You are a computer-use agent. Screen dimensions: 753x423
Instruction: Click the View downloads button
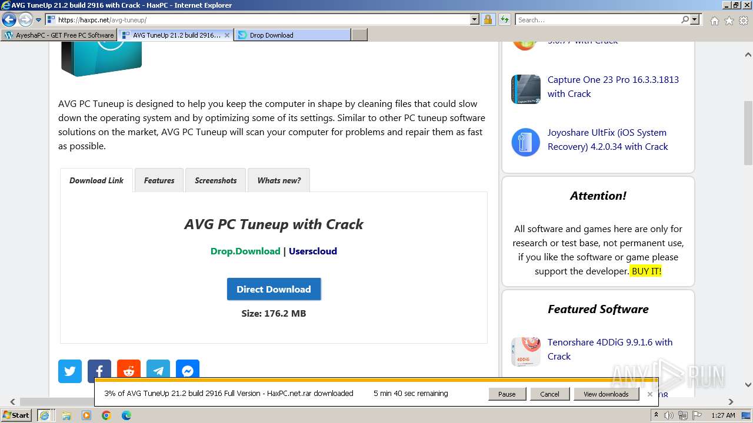(x=606, y=394)
